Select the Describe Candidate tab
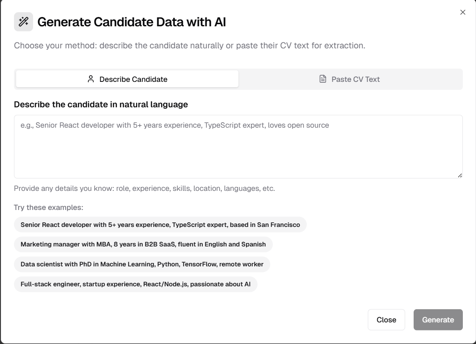Image resolution: width=476 pixels, height=344 pixels. pos(127,78)
